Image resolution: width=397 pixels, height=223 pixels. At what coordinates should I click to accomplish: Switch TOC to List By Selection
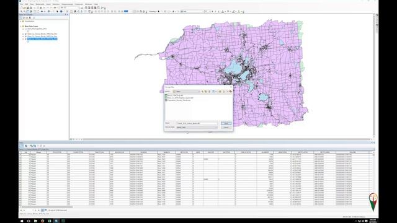point(30,18)
